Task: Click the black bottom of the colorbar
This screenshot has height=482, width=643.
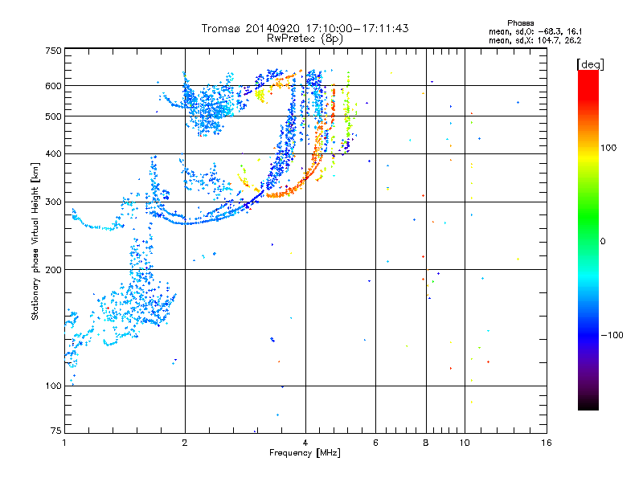Action: [x=588, y=404]
